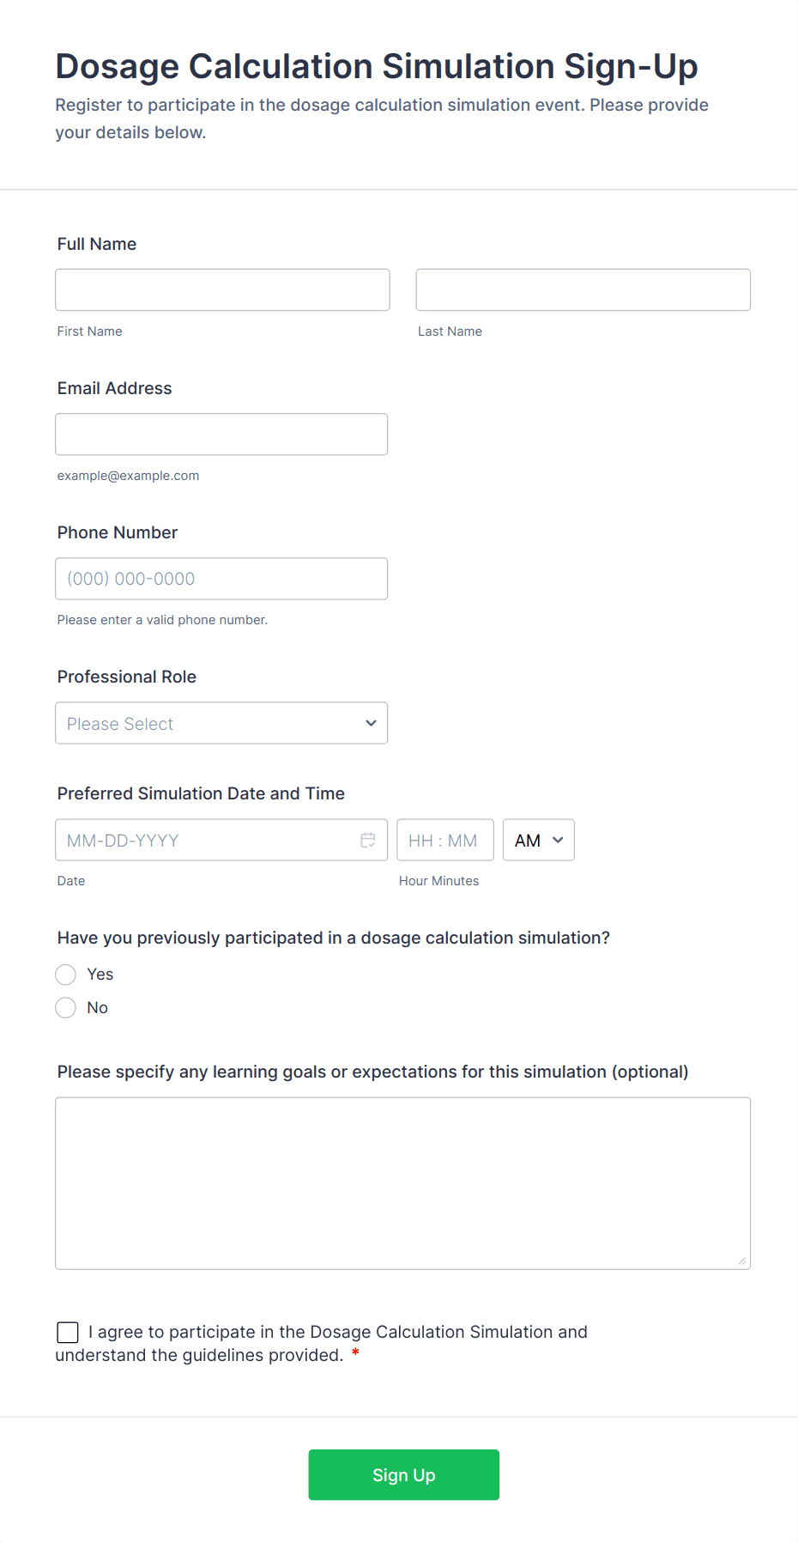Image resolution: width=798 pixels, height=1543 pixels.
Task: Click the Phone Number input field
Action: pyautogui.click(x=221, y=579)
